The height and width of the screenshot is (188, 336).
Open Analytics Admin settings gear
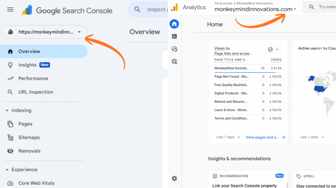pos(174,179)
